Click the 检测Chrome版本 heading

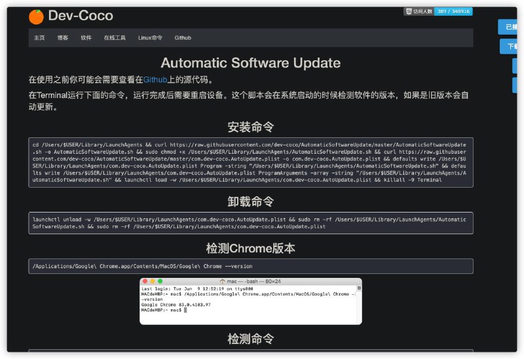(x=251, y=248)
